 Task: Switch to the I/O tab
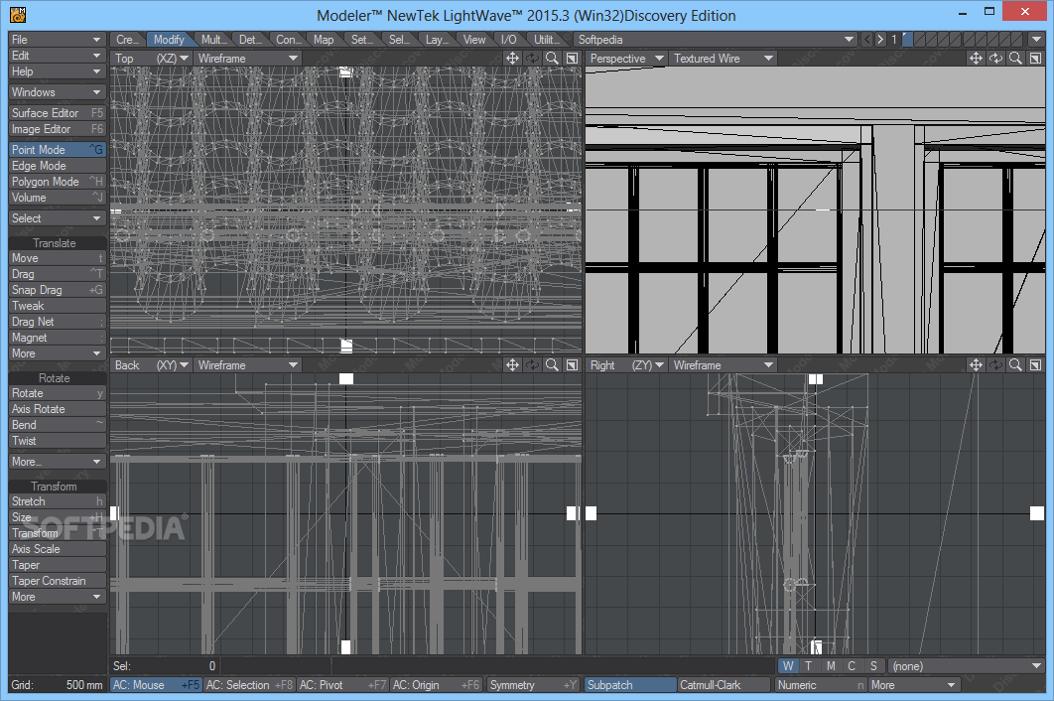(509, 40)
